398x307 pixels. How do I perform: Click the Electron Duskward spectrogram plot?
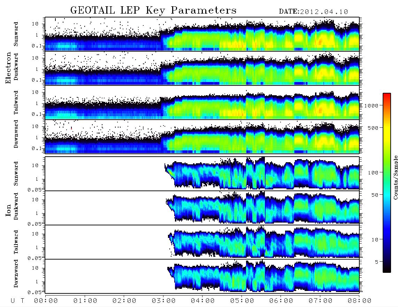click(x=202, y=68)
